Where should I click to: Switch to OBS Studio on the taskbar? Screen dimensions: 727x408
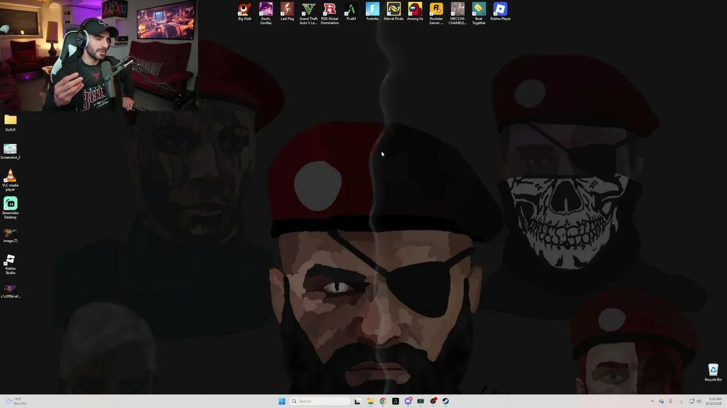tap(433, 401)
